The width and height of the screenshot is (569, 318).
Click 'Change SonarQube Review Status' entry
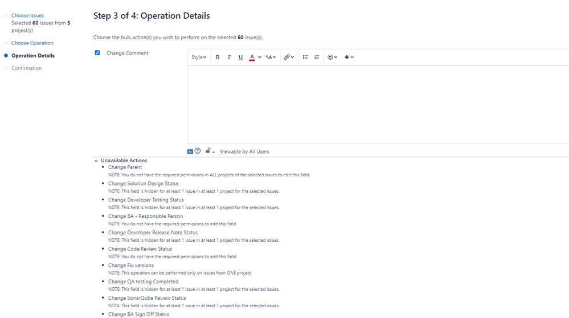tap(147, 298)
